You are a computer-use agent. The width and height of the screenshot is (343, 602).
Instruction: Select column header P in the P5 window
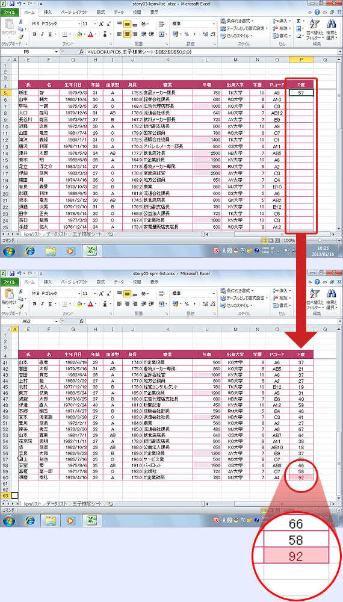[301, 60]
